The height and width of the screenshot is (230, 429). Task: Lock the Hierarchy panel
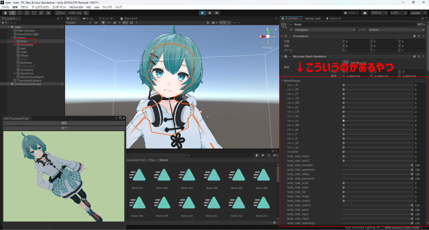pos(58,18)
